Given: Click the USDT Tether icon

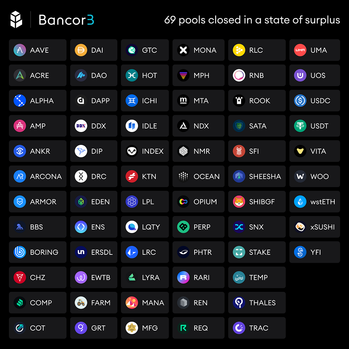Looking at the screenshot, I should click(300, 126).
